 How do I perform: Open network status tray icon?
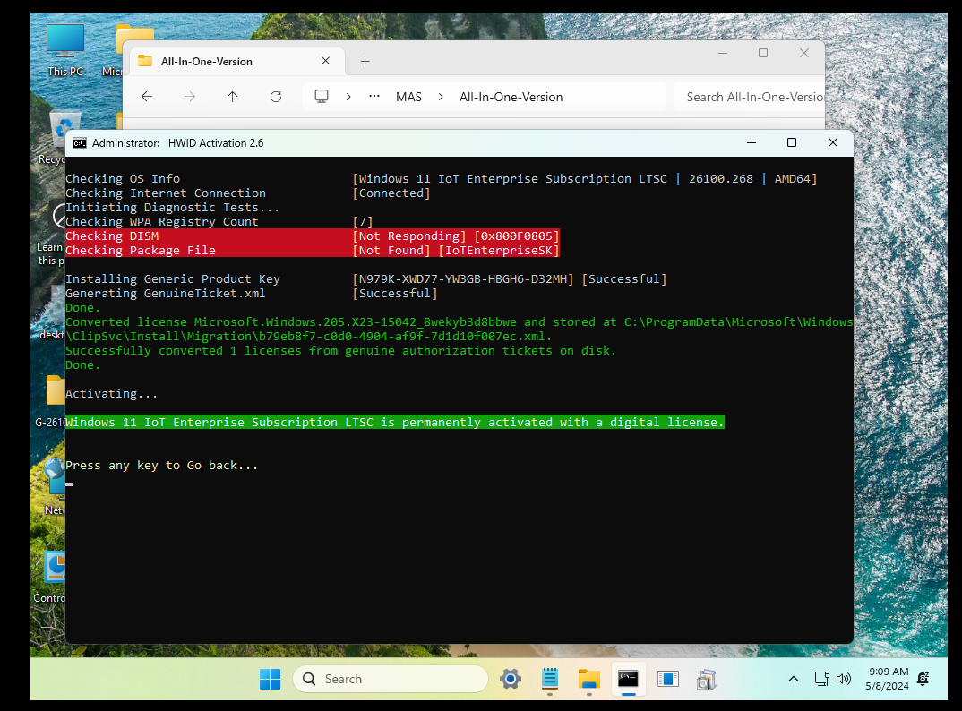click(x=821, y=679)
